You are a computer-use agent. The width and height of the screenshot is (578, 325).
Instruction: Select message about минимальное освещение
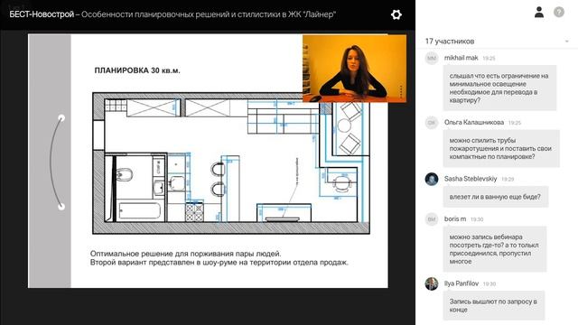(x=499, y=88)
